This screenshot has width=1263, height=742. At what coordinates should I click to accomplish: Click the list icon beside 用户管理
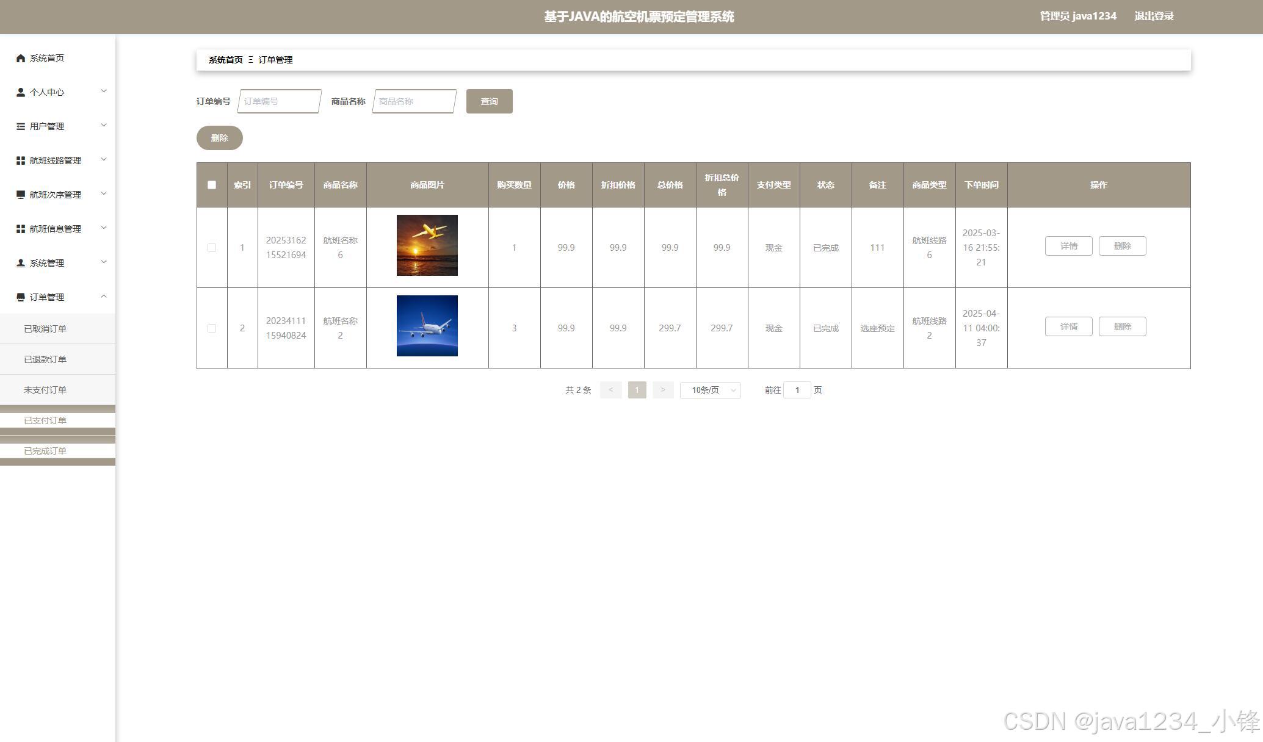pyautogui.click(x=21, y=126)
